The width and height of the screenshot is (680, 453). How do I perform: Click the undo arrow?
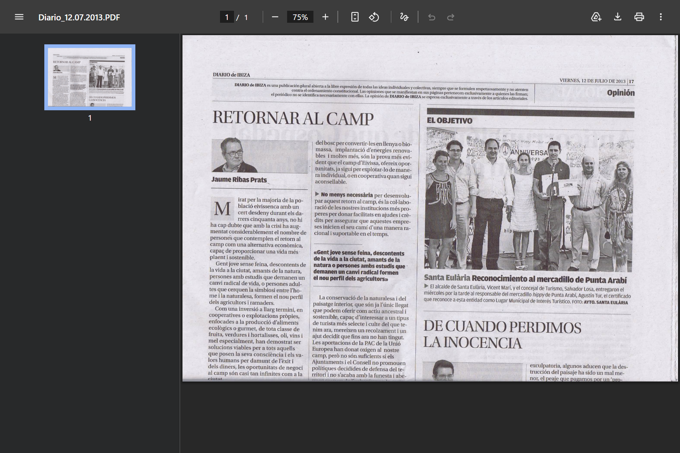432,17
